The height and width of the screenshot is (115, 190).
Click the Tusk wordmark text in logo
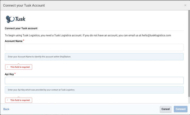20,19
